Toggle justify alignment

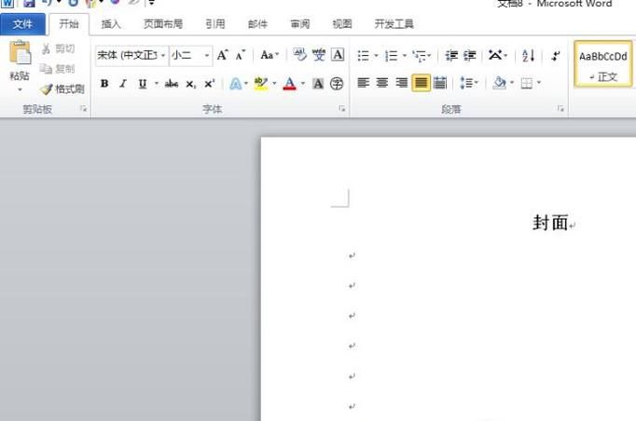point(421,83)
